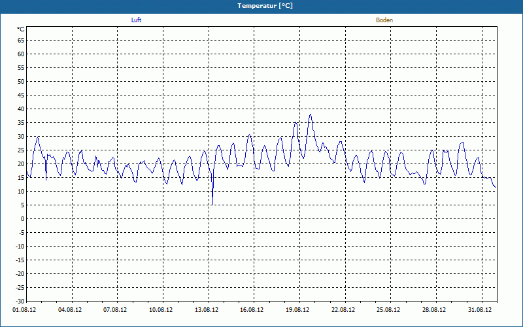Click the Temperatur [°C] title bar
523x327 pixels.
tap(261, 6)
